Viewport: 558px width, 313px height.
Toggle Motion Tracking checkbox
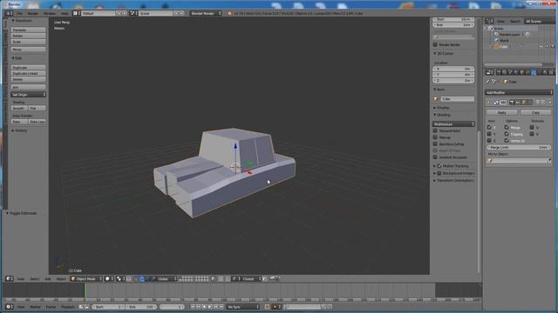(x=439, y=166)
